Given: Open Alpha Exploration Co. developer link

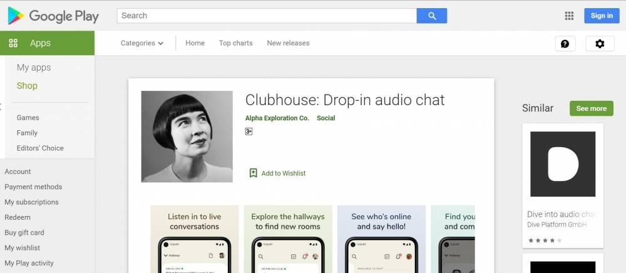Looking at the screenshot, I should coord(277,118).
